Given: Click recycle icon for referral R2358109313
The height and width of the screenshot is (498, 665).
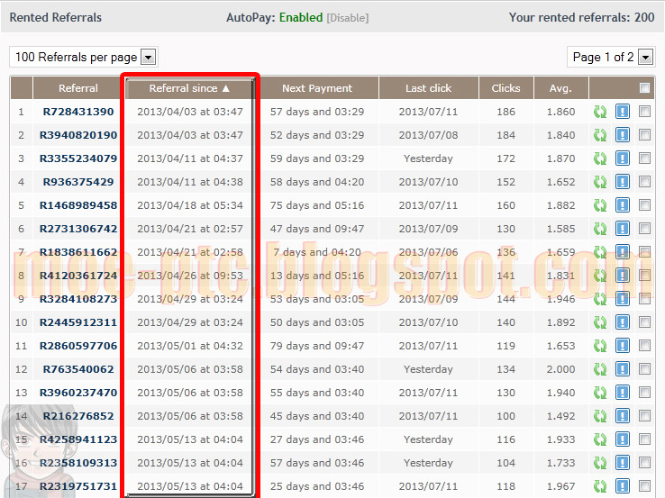Looking at the screenshot, I should (600, 463).
